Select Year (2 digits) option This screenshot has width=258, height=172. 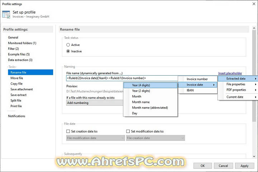coord(150,91)
